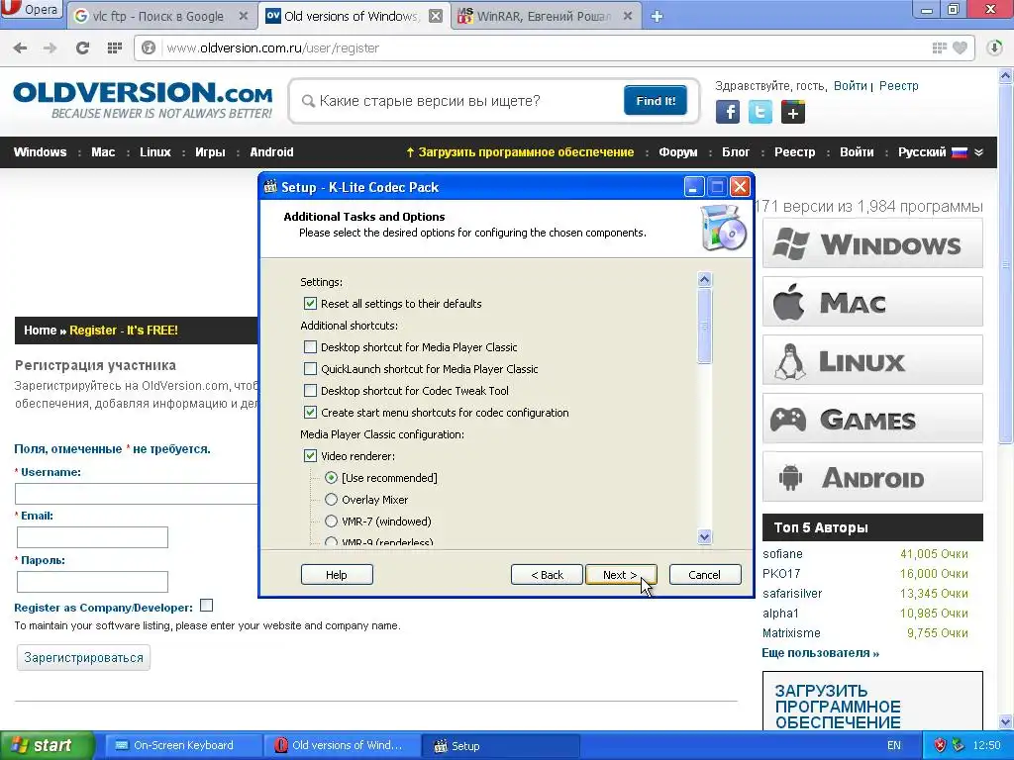Open the Speed Dial grid icon
Viewport: 1014px width, 760px height.
[115, 47]
